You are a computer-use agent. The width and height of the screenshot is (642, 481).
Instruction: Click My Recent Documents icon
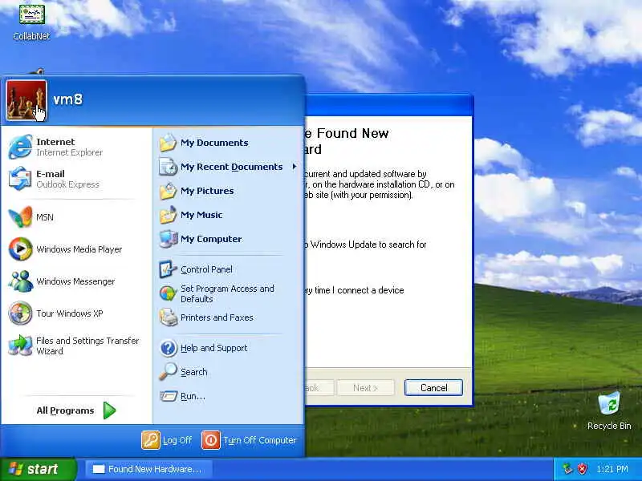(x=168, y=167)
